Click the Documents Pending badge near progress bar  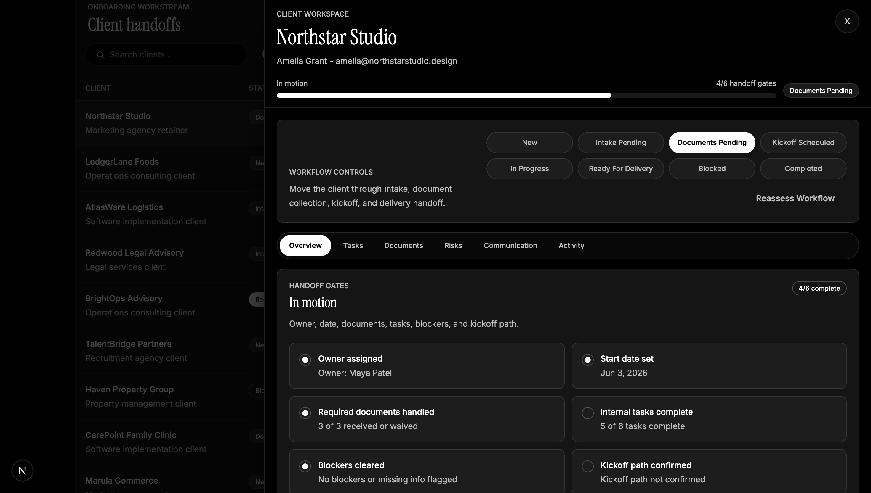[x=821, y=91]
